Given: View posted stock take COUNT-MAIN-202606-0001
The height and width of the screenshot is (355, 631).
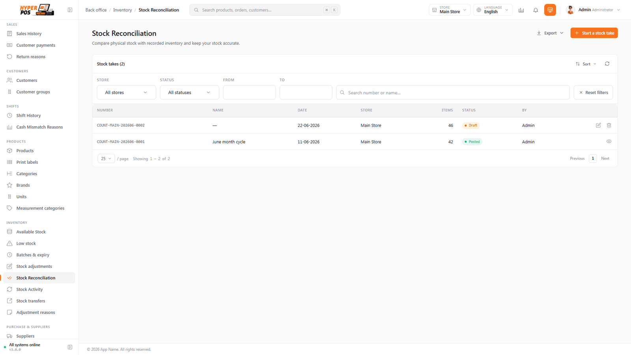Looking at the screenshot, I should tap(609, 141).
